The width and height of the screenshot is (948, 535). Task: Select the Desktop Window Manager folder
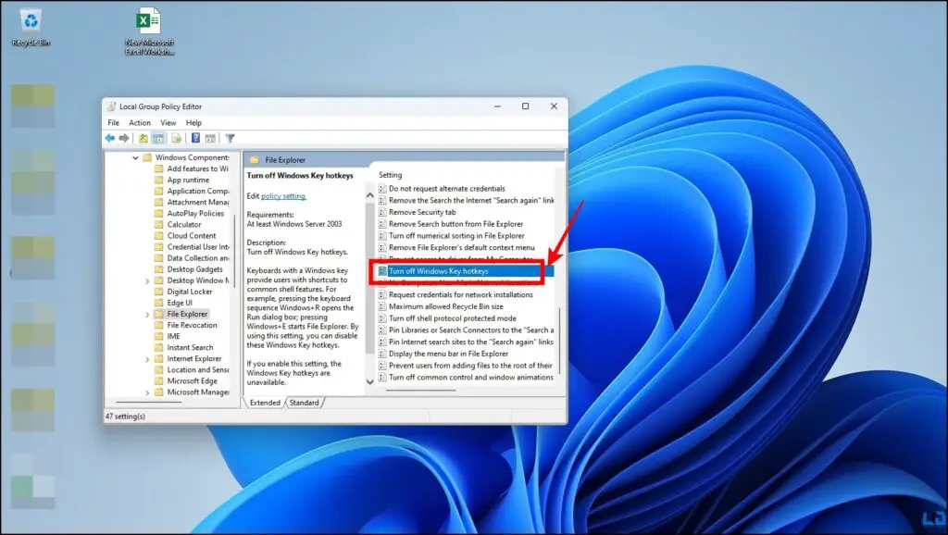click(x=192, y=280)
